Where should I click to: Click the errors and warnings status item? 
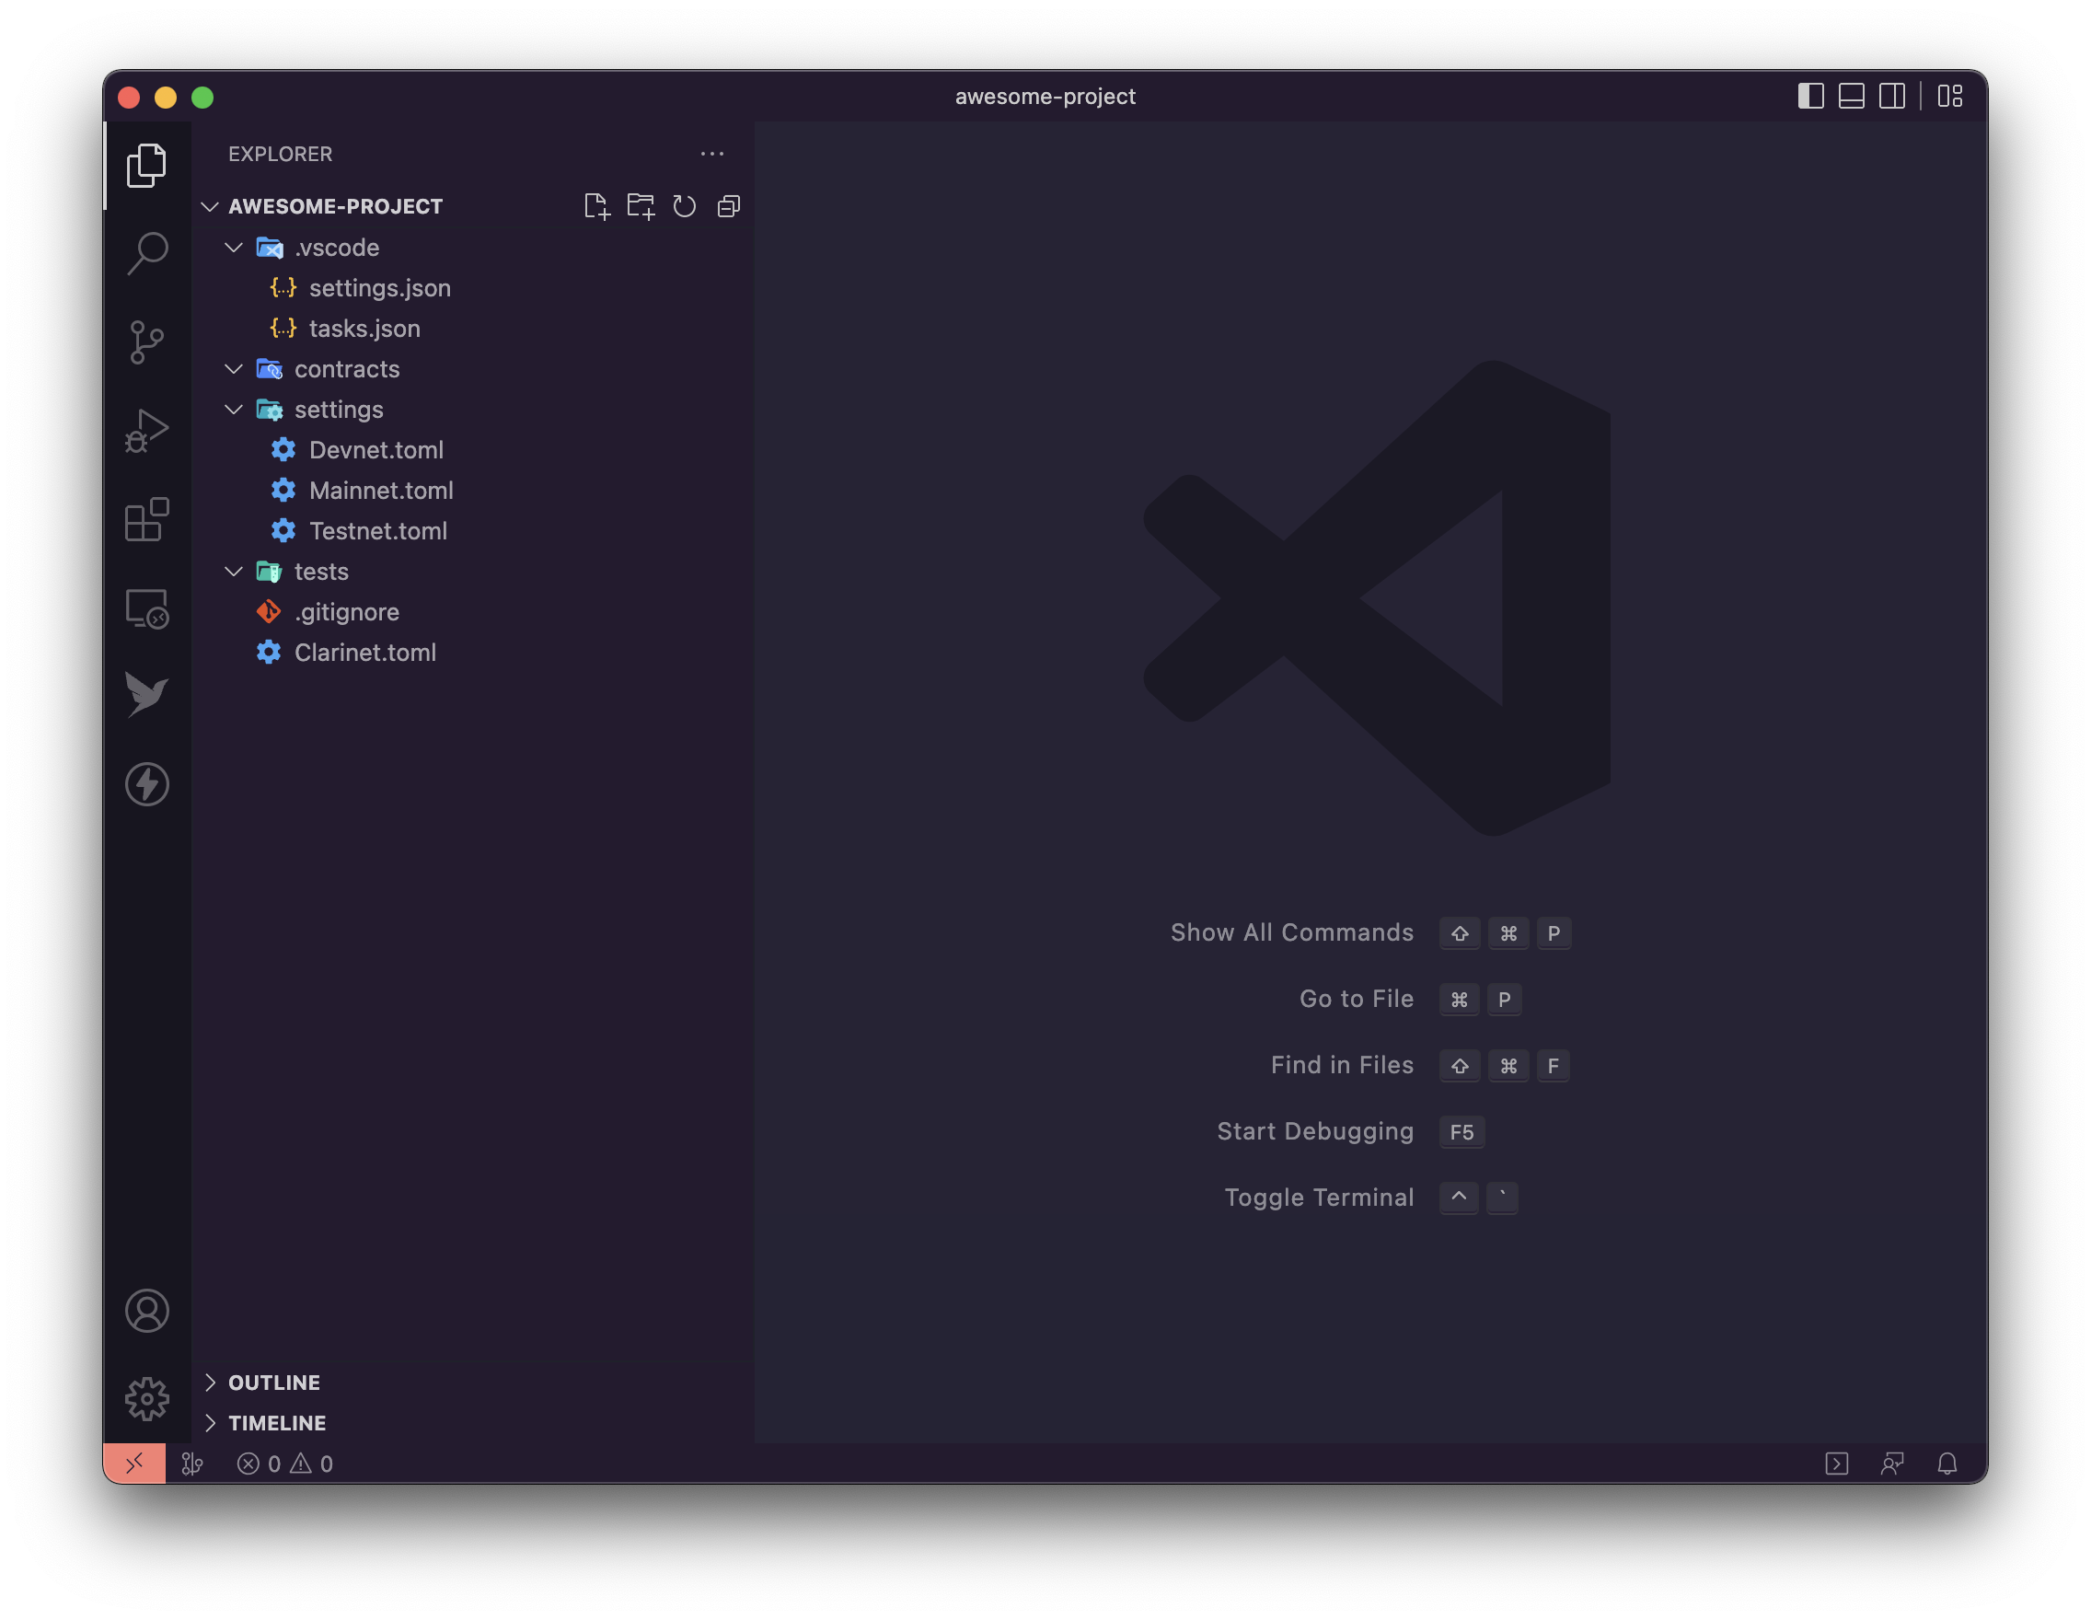[x=285, y=1464]
